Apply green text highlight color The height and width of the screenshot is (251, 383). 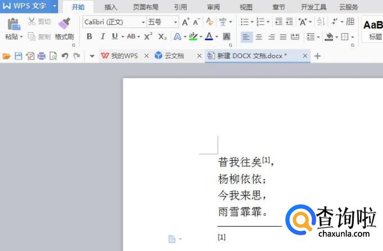coord(193,37)
